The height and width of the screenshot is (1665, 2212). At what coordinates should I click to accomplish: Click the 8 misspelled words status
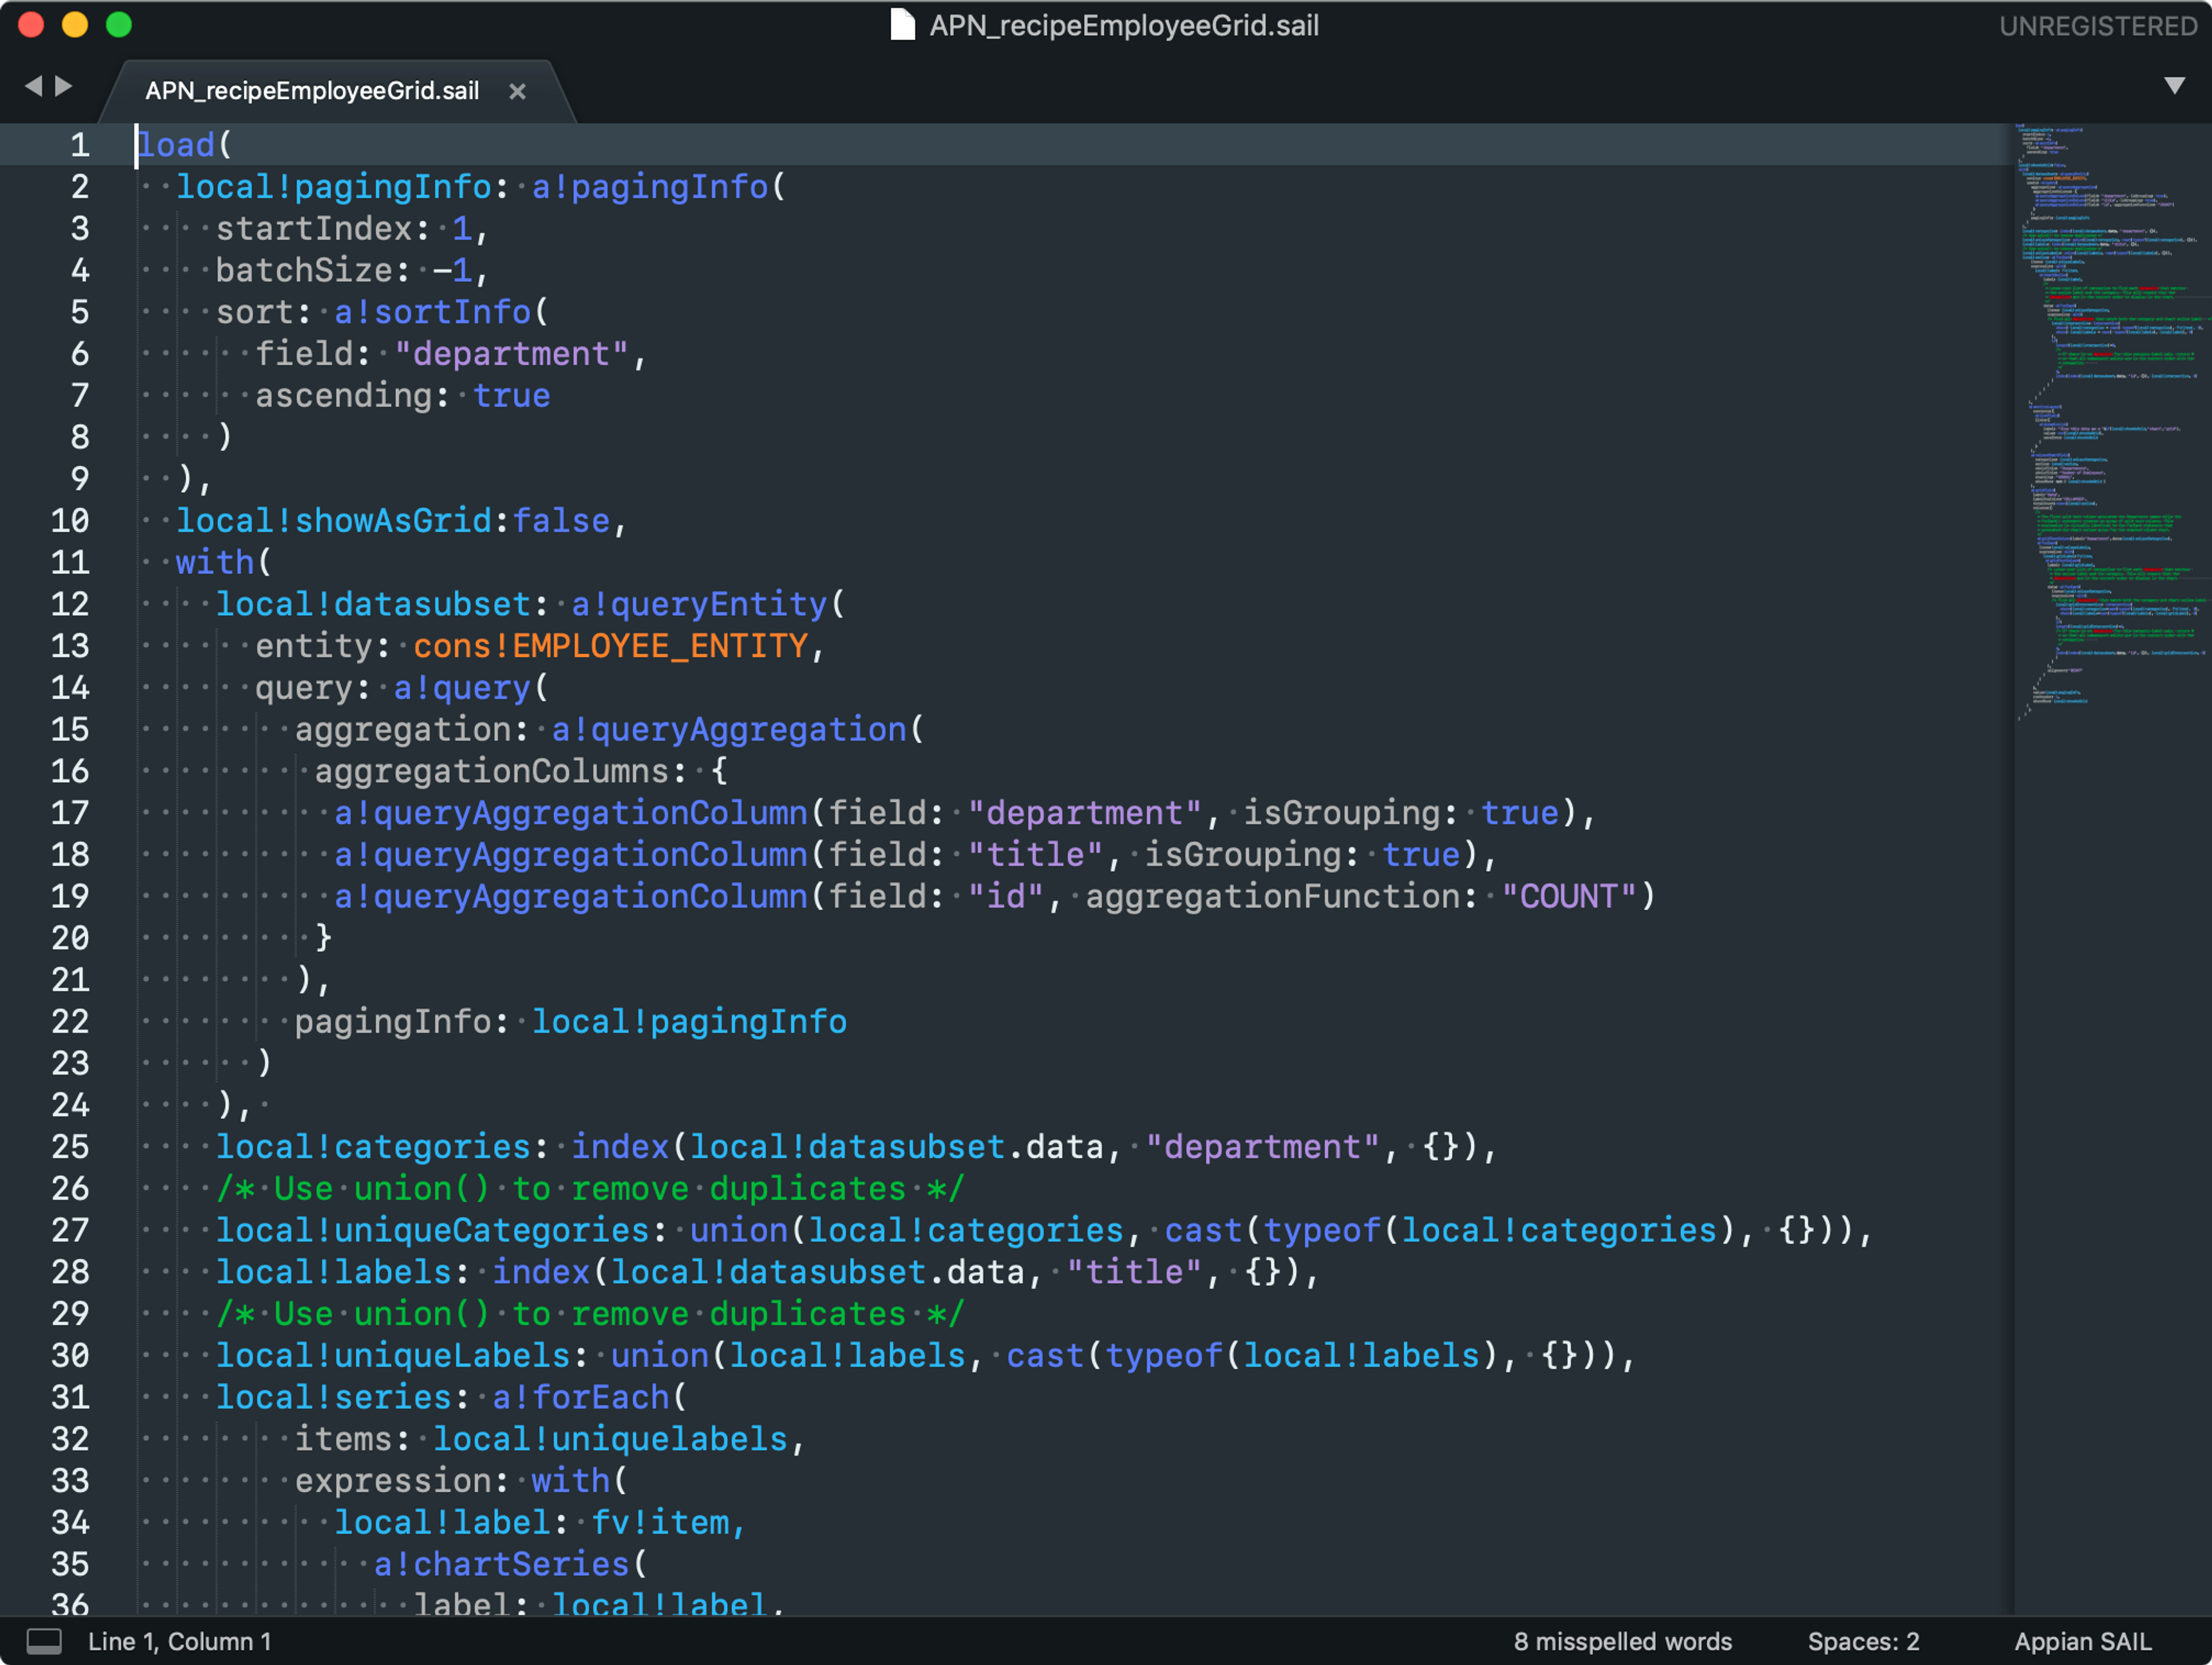1622,1641
